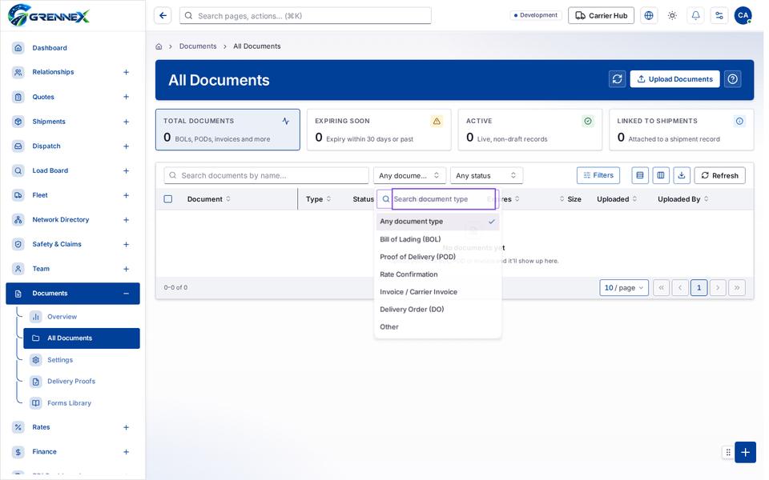Click the export download icon
The image size is (769, 480).
682,175
